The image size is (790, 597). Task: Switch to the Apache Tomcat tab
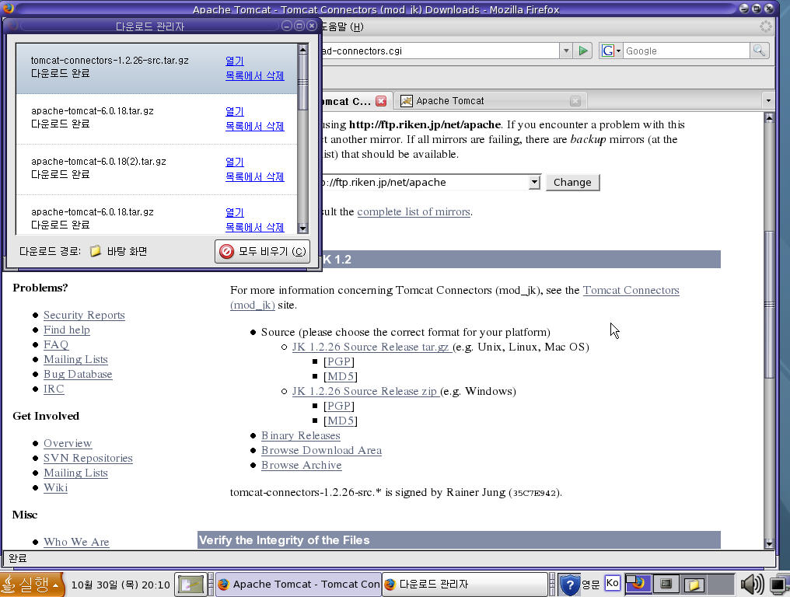pyautogui.click(x=491, y=101)
